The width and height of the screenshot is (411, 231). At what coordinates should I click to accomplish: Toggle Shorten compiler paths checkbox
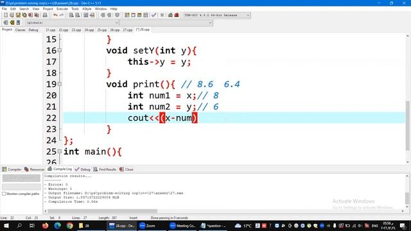pos(4,194)
